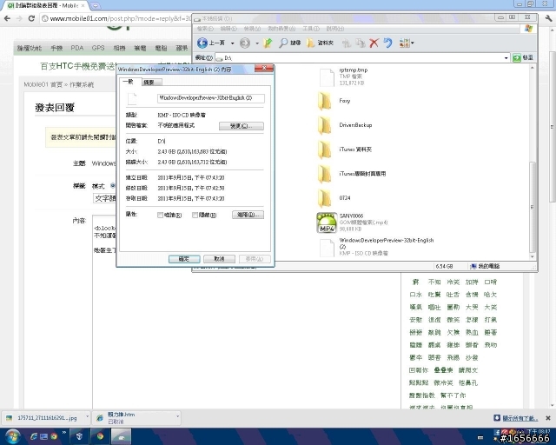The width and height of the screenshot is (556, 445).
Task: Click Chrome's Reload page button
Action: point(31,18)
